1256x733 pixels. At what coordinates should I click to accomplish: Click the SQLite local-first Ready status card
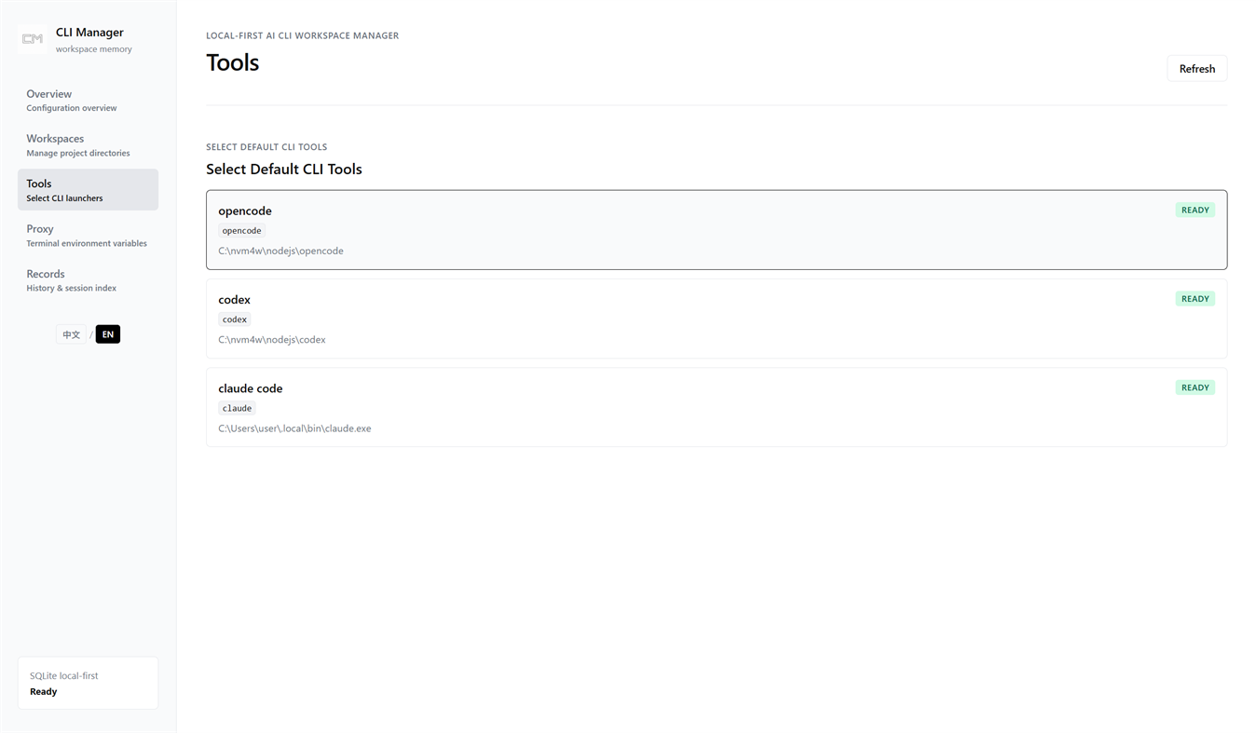pos(88,683)
